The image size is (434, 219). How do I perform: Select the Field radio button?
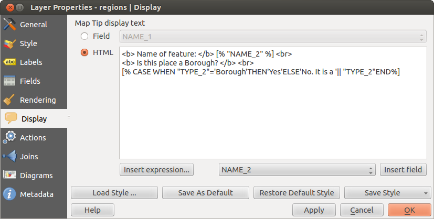[x=84, y=37]
